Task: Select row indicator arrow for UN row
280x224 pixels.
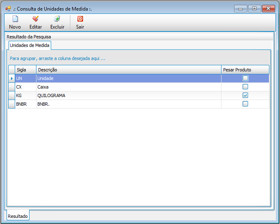Action: click(12, 78)
